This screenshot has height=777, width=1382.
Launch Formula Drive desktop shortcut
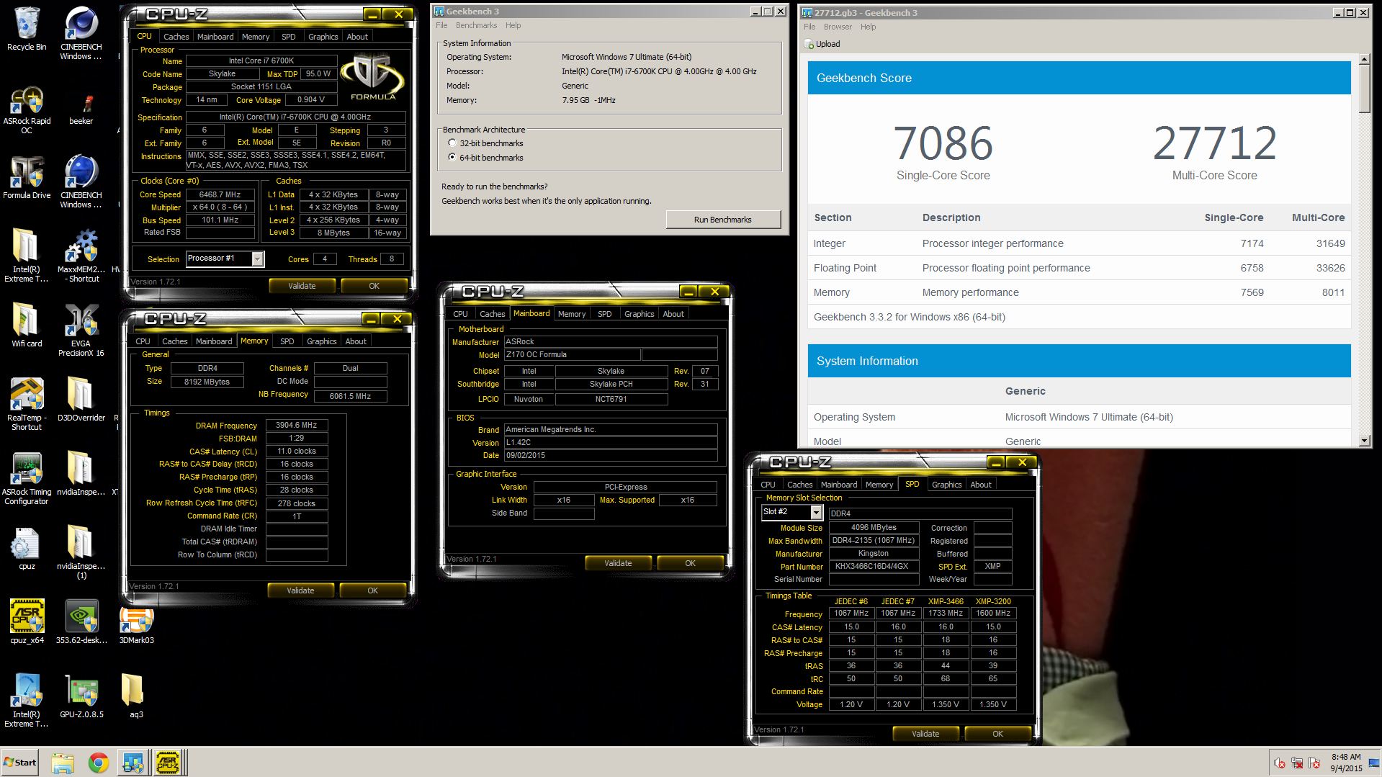[27, 176]
